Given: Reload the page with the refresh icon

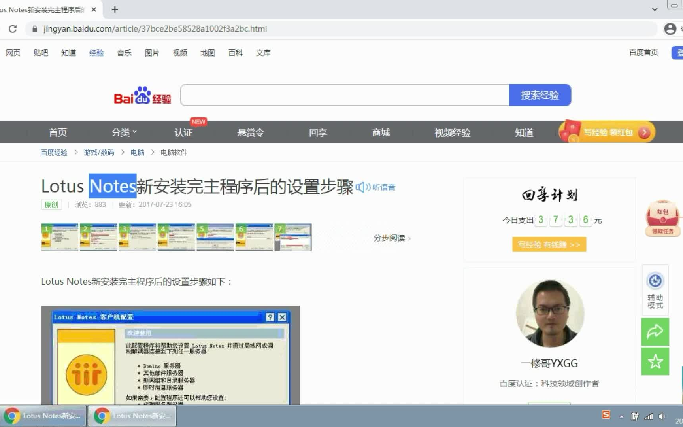Looking at the screenshot, I should [13, 29].
